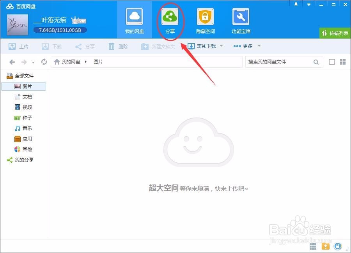Viewport: 351px width, 253px height.
Task: Expand the 更多 (More) dropdown
Action: [246, 46]
